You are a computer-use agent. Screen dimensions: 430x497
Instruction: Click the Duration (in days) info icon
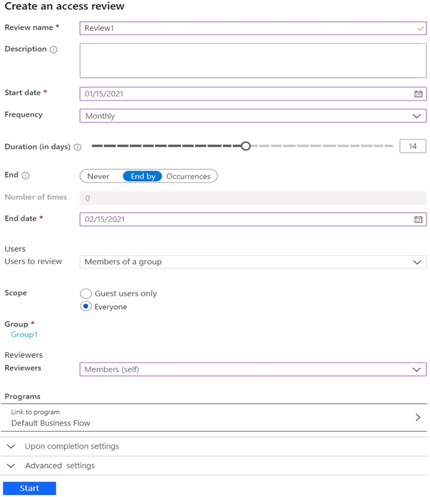click(x=77, y=147)
